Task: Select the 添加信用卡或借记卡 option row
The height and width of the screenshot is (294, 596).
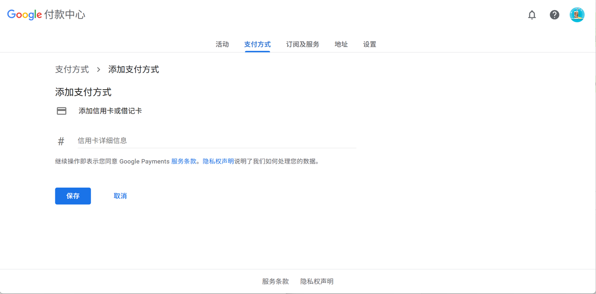Action: click(111, 111)
